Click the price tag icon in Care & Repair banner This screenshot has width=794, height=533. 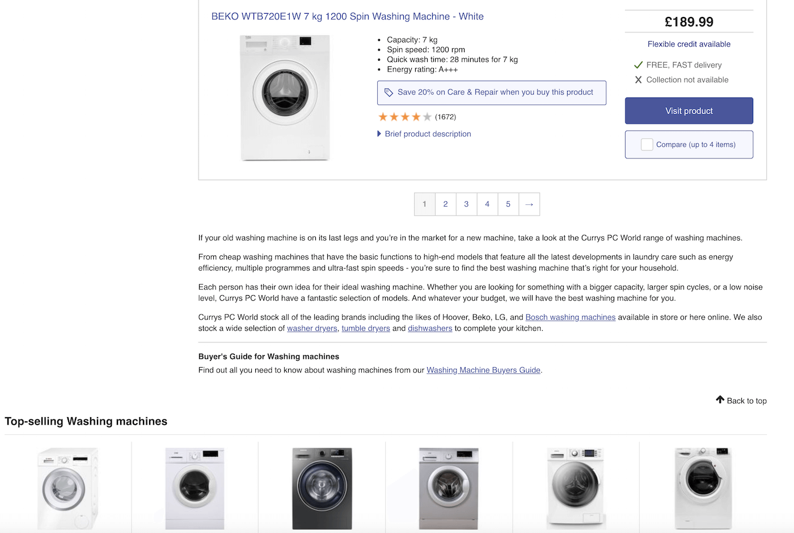point(388,93)
